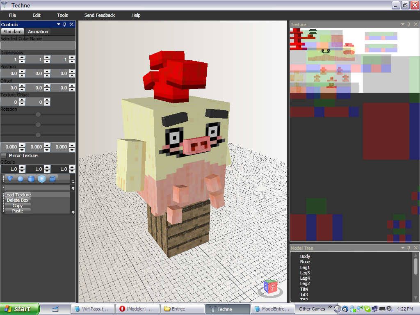Expand the Load Texture toolbar overflow arrow

click(73, 212)
